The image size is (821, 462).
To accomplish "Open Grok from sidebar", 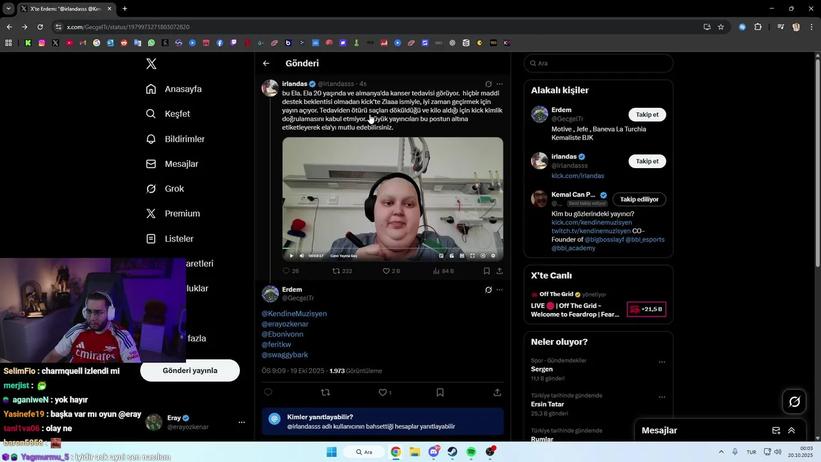I will coord(165,189).
